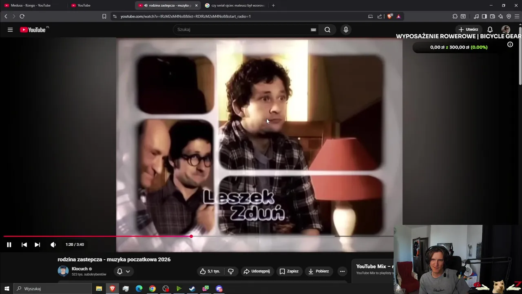Open the Brave VPN shield icon
The image size is (522, 294).
[509, 16]
